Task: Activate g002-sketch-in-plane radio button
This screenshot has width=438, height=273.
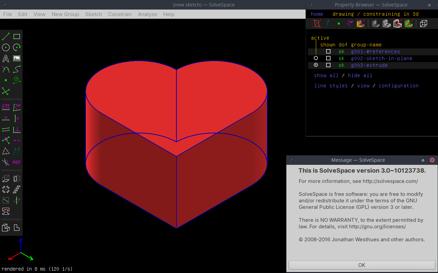Action: (x=316, y=58)
